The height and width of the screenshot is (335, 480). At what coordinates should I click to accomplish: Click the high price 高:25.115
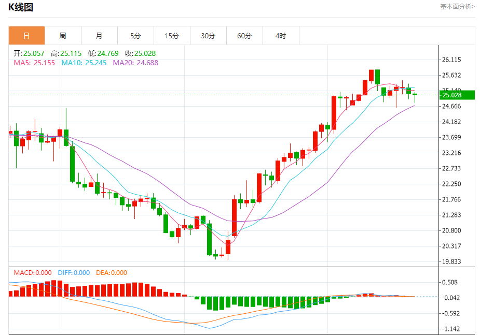click(x=66, y=53)
